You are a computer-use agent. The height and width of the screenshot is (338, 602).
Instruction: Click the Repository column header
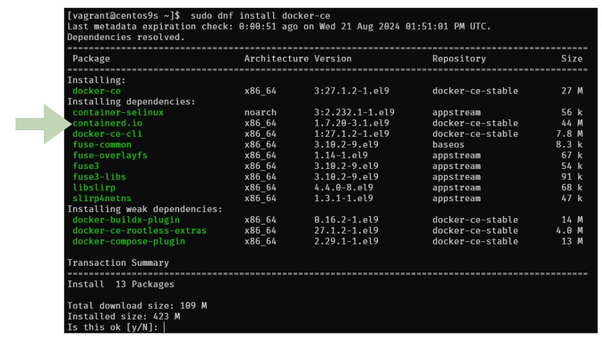tap(459, 59)
